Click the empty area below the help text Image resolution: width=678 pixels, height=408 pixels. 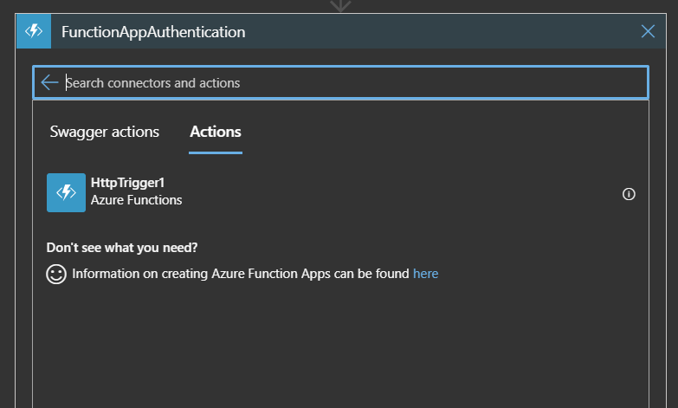click(x=339, y=346)
